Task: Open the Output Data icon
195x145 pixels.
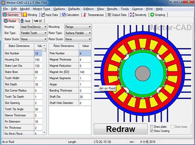Action: click(109, 15)
